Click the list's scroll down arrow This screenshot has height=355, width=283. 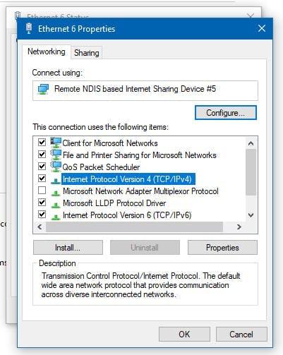[x=251, y=215]
